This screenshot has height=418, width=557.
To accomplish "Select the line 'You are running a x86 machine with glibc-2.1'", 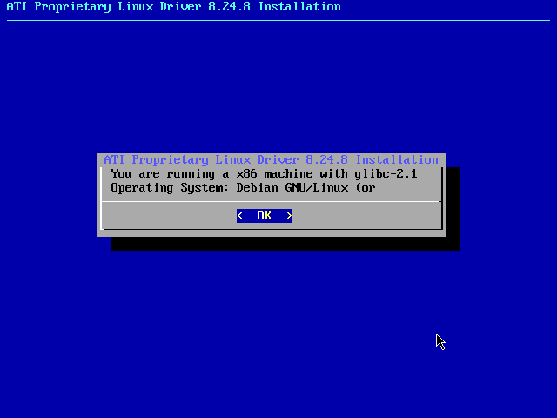I will point(264,174).
